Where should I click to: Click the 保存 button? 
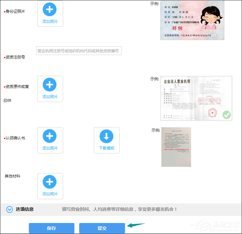(x=51, y=228)
